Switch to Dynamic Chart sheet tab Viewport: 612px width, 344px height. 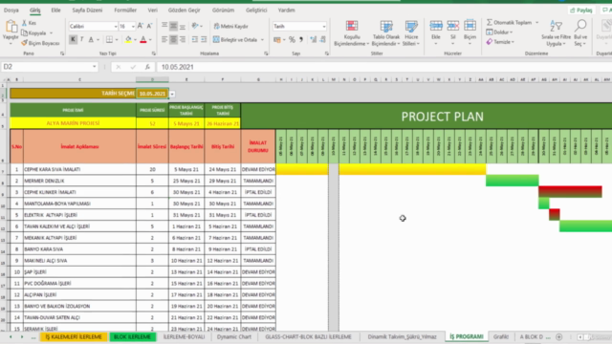click(233, 337)
